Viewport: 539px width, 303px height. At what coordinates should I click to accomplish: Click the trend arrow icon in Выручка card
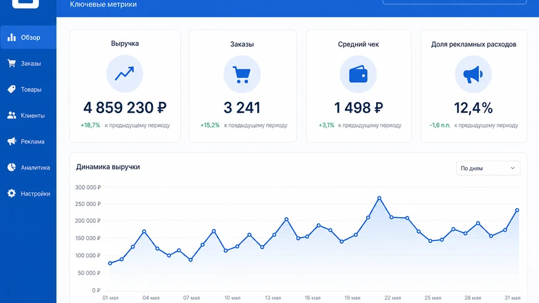point(125,74)
